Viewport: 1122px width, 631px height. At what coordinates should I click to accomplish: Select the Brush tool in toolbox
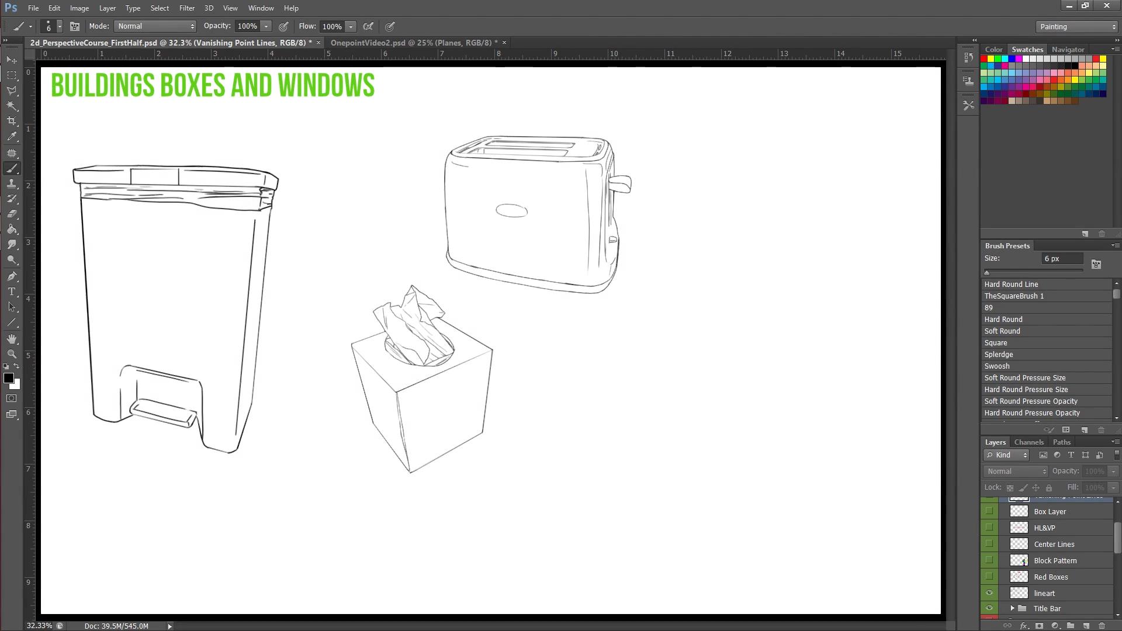point(12,168)
